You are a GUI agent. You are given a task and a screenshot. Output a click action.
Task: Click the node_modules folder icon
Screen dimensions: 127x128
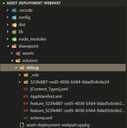14,39
